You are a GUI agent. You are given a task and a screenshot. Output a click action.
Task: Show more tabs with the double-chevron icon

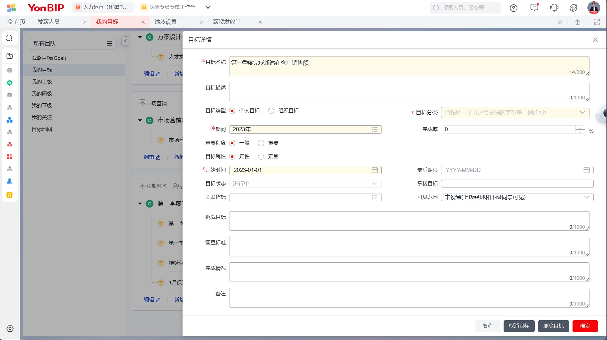point(560,22)
